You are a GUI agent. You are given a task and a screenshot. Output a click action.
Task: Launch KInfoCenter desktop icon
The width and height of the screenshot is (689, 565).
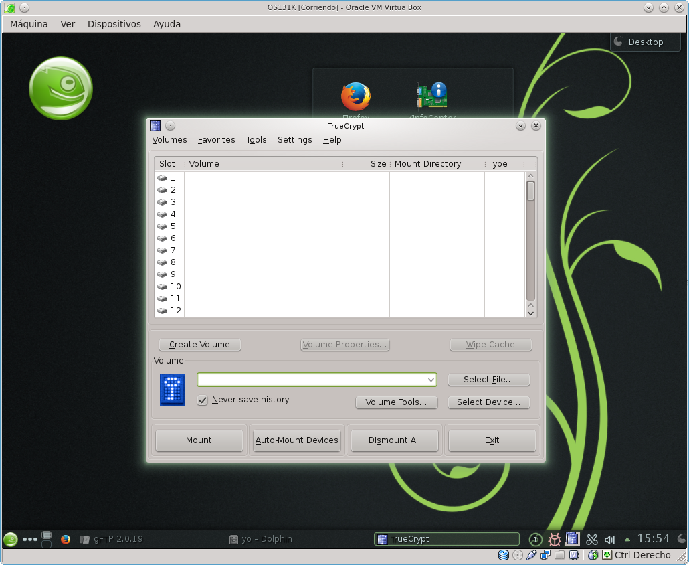click(431, 96)
